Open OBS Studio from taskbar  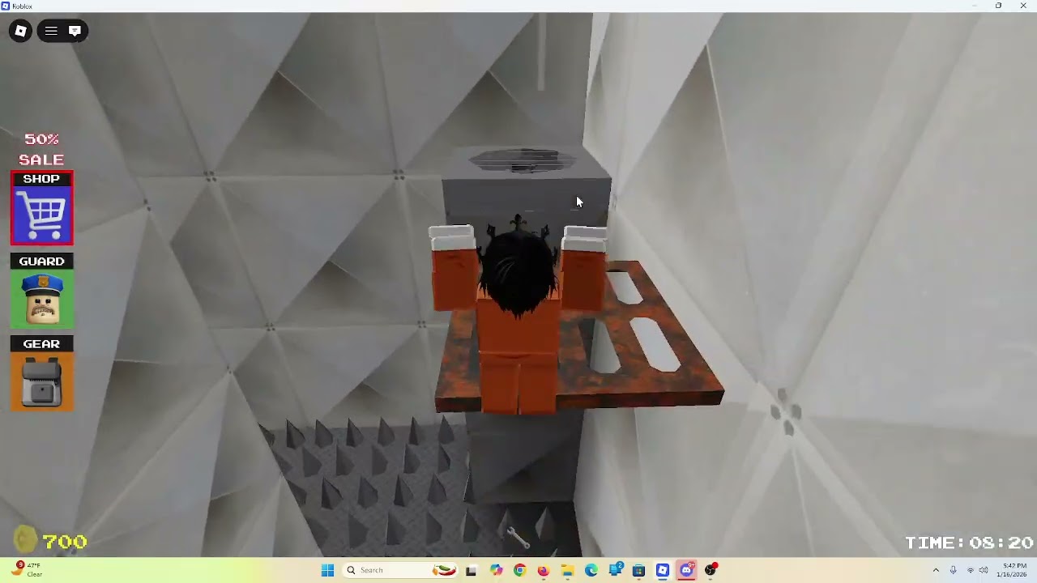pyautogui.click(x=711, y=570)
